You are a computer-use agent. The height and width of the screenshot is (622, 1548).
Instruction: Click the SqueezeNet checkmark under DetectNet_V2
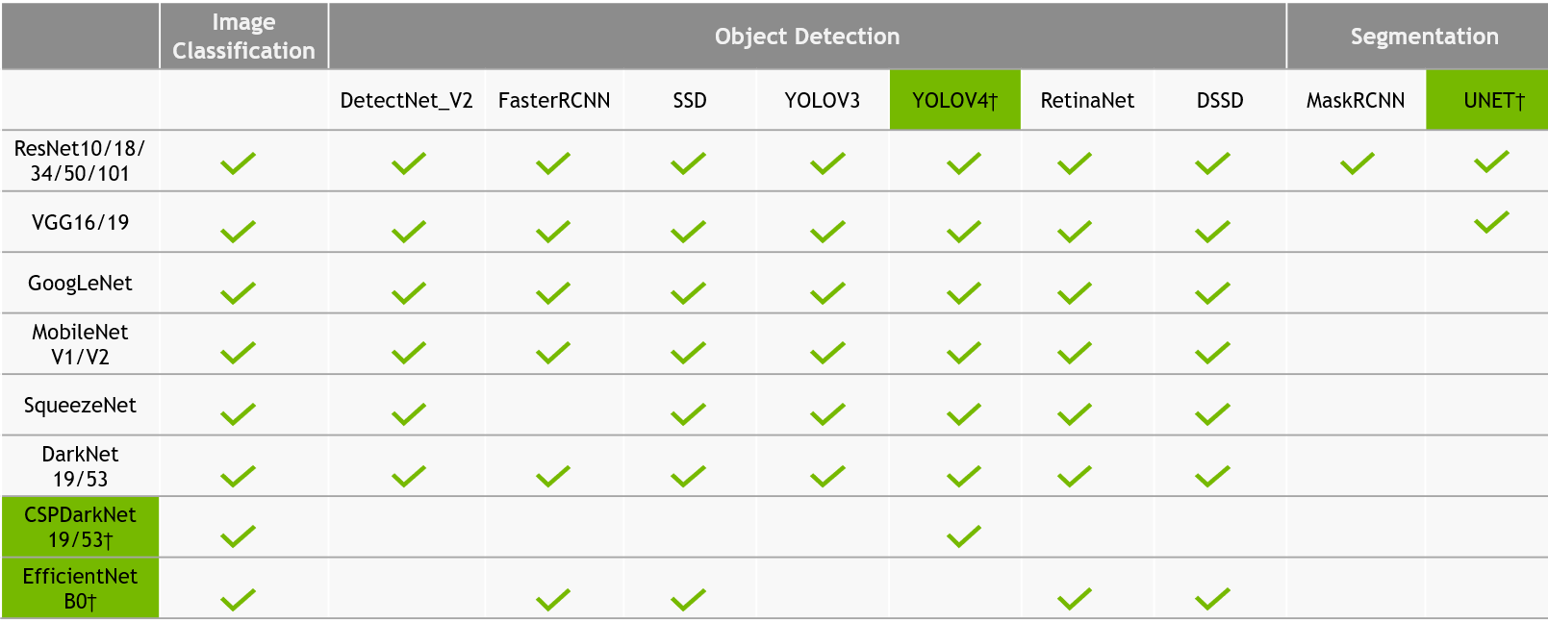click(409, 414)
